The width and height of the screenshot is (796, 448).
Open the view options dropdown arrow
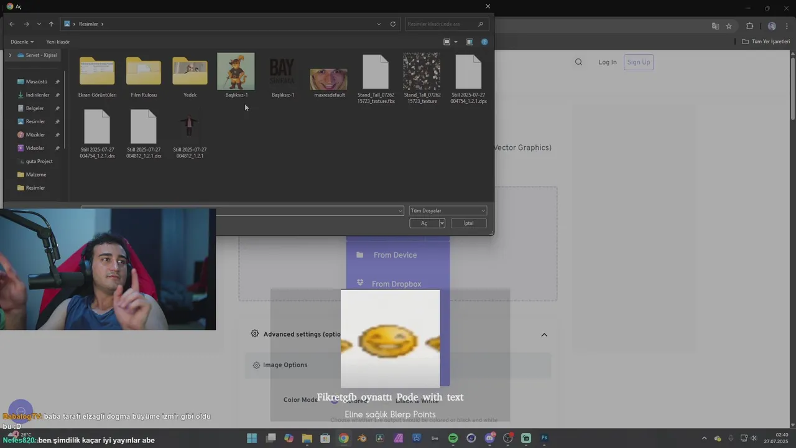[456, 42]
